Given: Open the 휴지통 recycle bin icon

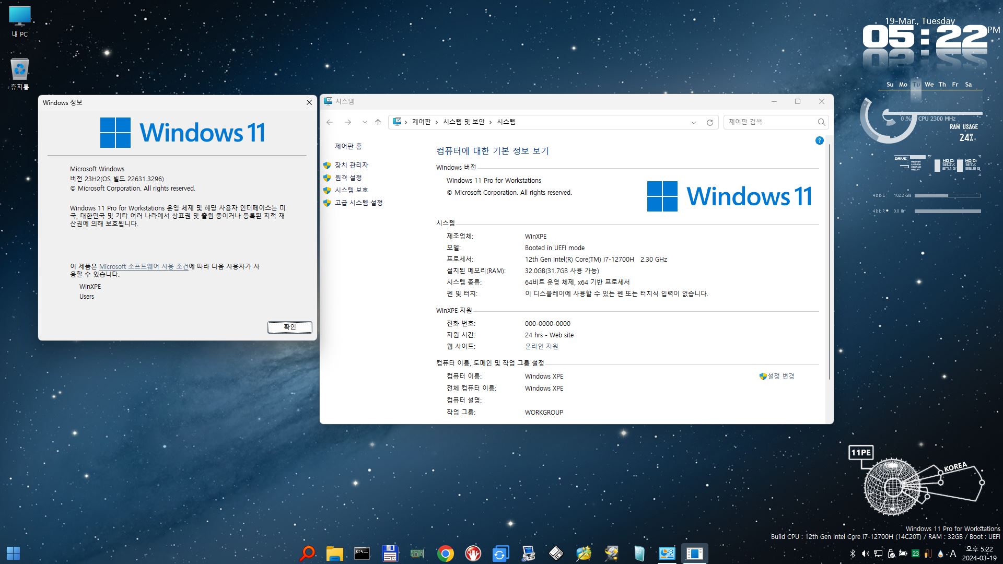Looking at the screenshot, I should (20, 74).
